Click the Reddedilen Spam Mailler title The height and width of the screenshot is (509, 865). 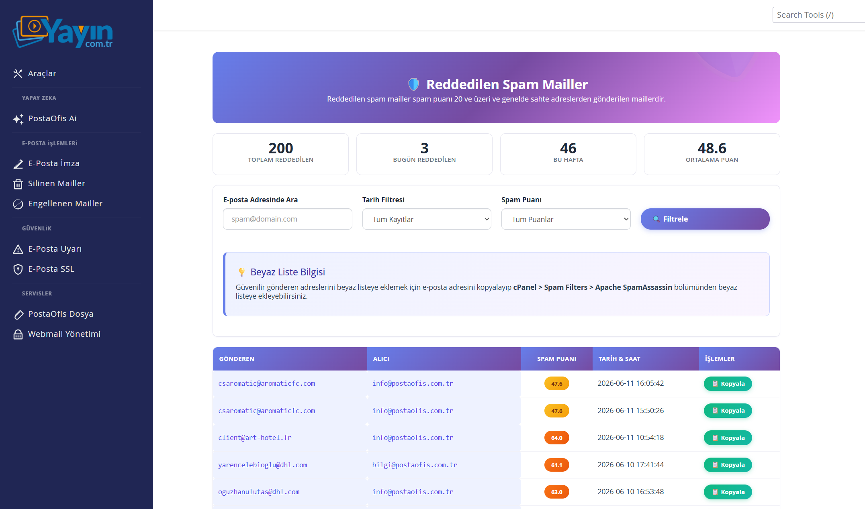tap(507, 84)
